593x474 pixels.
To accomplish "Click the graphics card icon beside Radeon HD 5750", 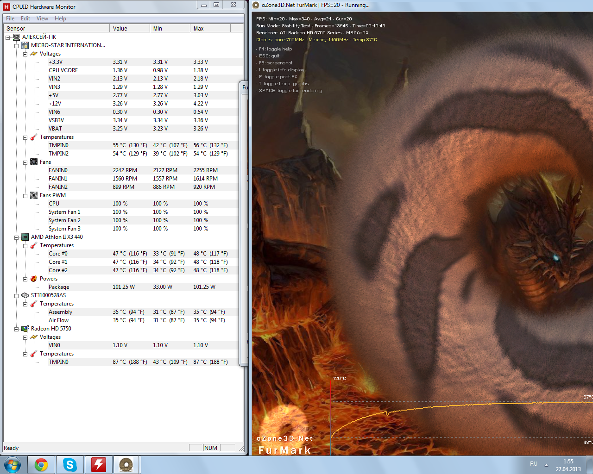I will [25, 329].
